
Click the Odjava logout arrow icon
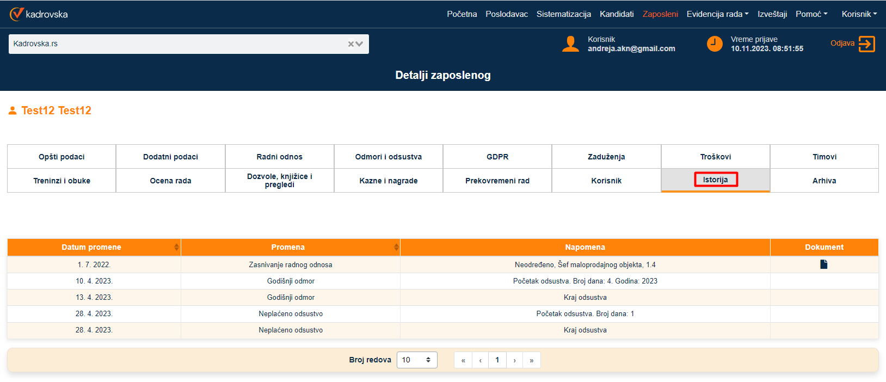click(x=866, y=44)
